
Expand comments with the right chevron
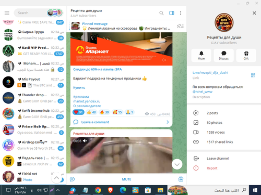[x=168, y=122]
